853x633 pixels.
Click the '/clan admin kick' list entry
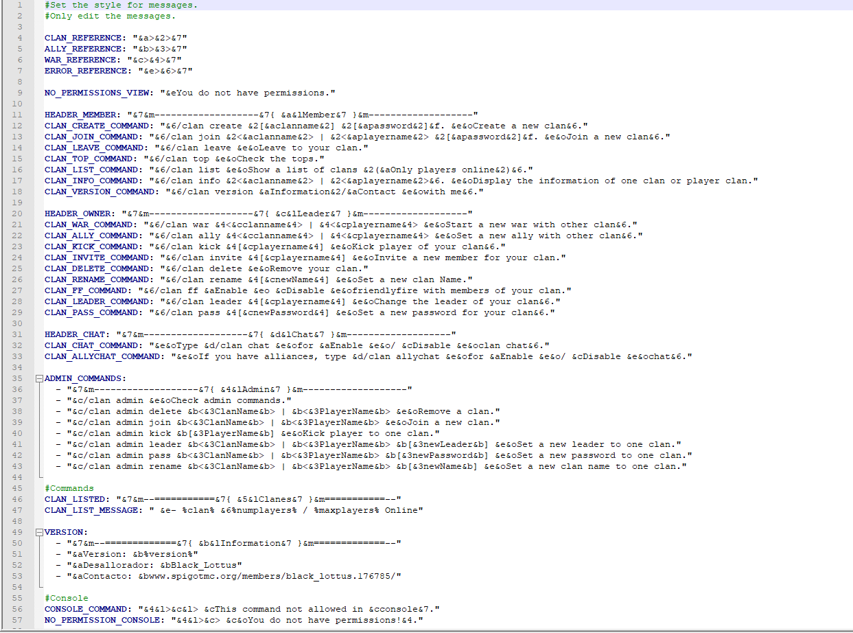253,433
